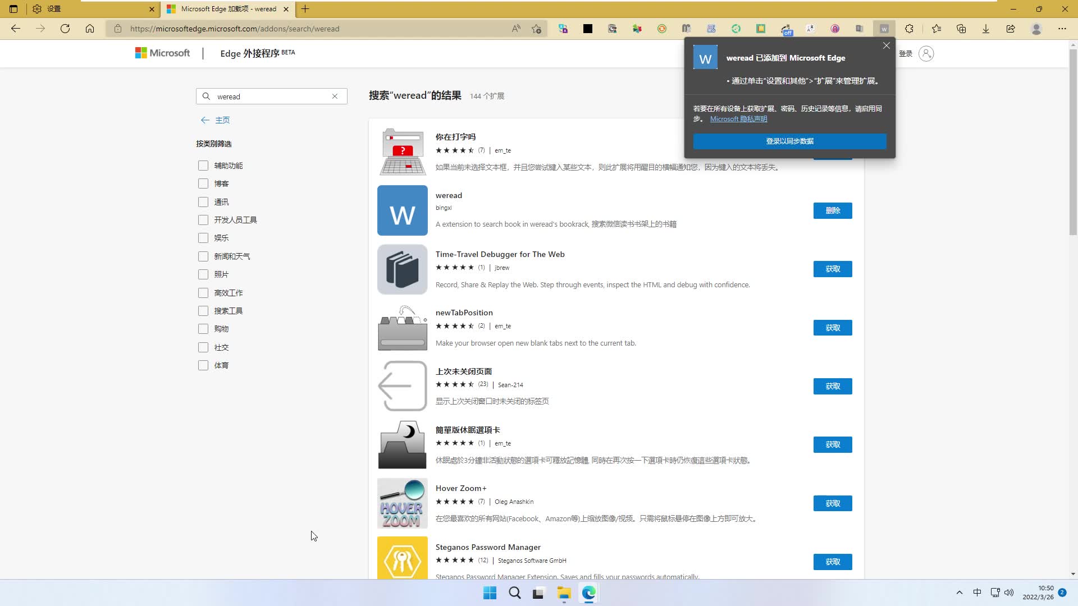Viewport: 1078px width, 606px height.
Task: Get Time-Travel Debugger extension
Action: (x=833, y=269)
